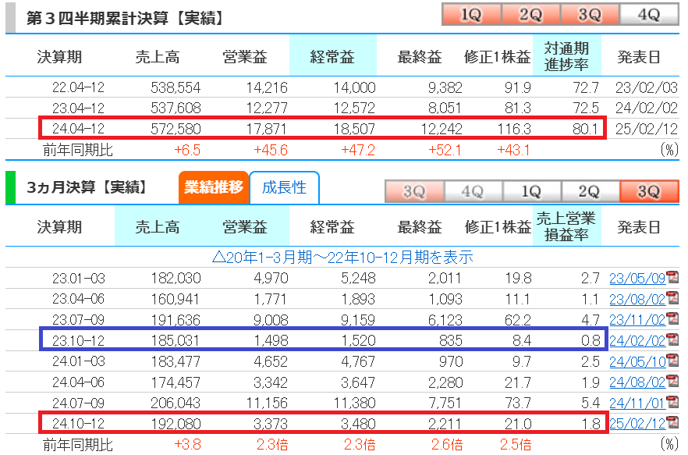This screenshot has height=455, width=688.
Task: Open announcement link 24/05/10
Action: coord(637,362)
